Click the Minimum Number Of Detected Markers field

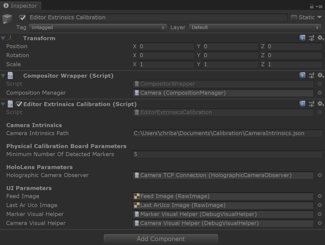(227, 154)
